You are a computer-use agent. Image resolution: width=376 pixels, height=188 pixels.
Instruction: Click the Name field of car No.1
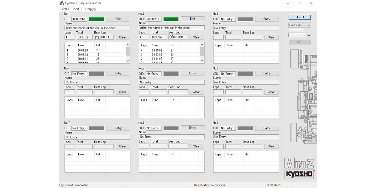97,28
